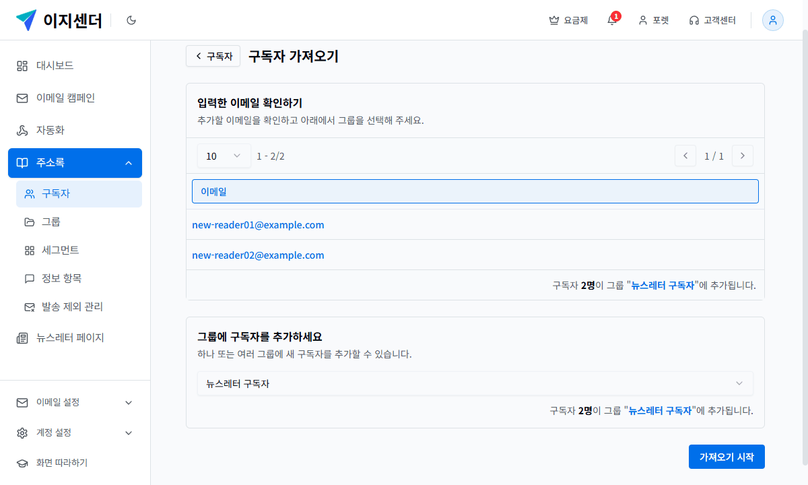Select 구독자 submenu item

tap(79, 193)
